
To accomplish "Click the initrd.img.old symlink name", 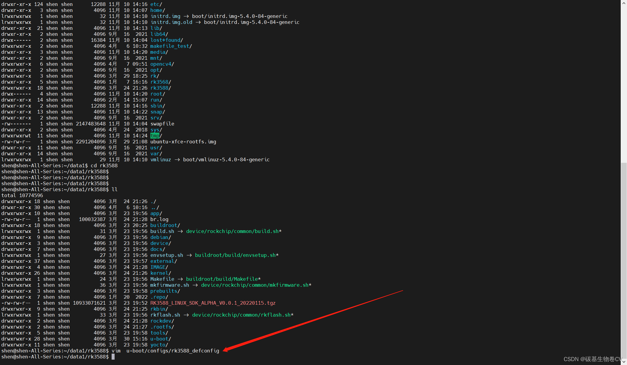I will [x=171, y=22].
